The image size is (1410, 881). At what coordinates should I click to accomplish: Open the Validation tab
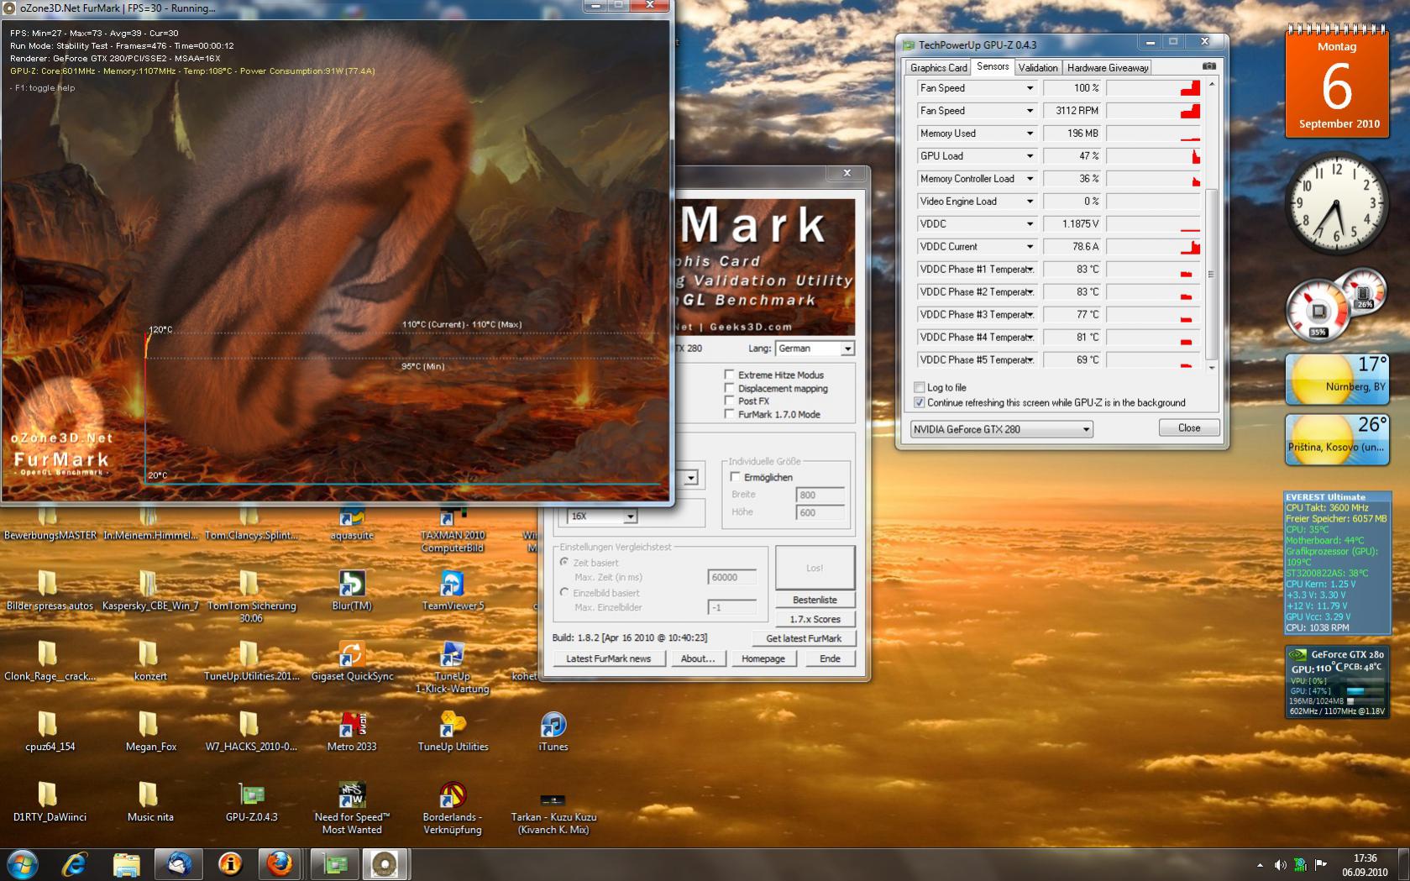(1038, 67)
